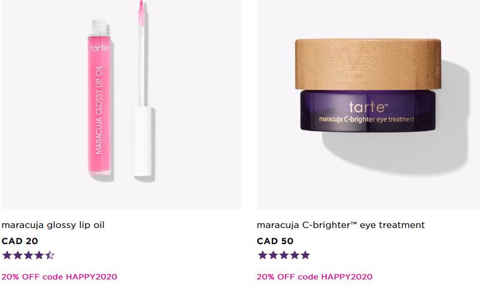The height and width of the screenshot is (298, 480).
Task: Click the second star of lip oil rating
Action: pyautogui.click(x=17, y=255)
